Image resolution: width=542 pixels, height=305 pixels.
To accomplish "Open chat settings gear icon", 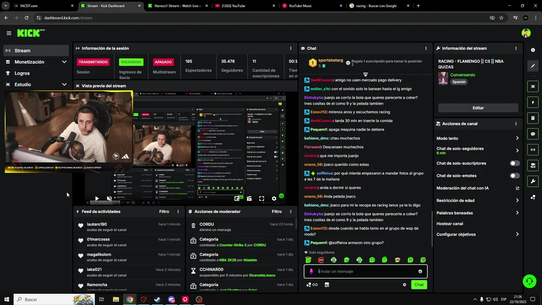I will tap(404, 285).
